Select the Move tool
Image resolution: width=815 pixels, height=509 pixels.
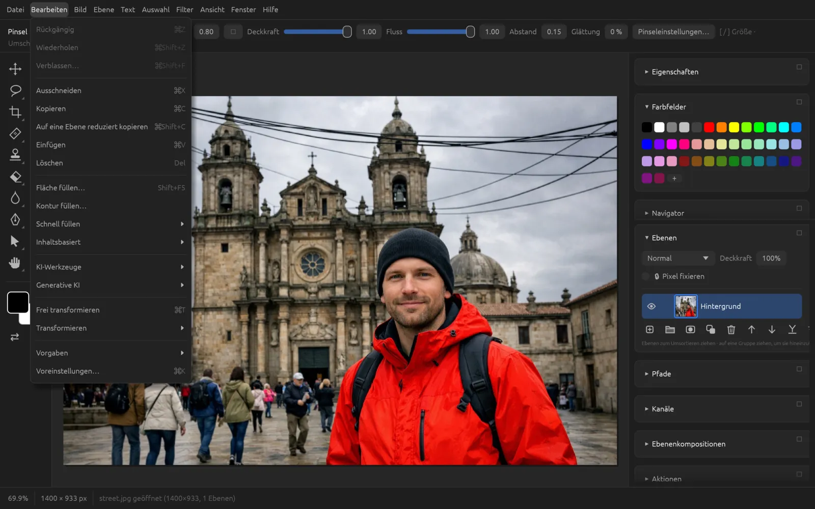point(15,69)
